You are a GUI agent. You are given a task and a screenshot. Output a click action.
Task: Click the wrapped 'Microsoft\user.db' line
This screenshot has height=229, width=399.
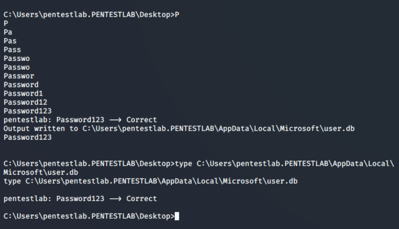pos(41,173)
